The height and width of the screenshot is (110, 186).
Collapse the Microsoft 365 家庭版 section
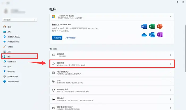[x=171, y=17]
